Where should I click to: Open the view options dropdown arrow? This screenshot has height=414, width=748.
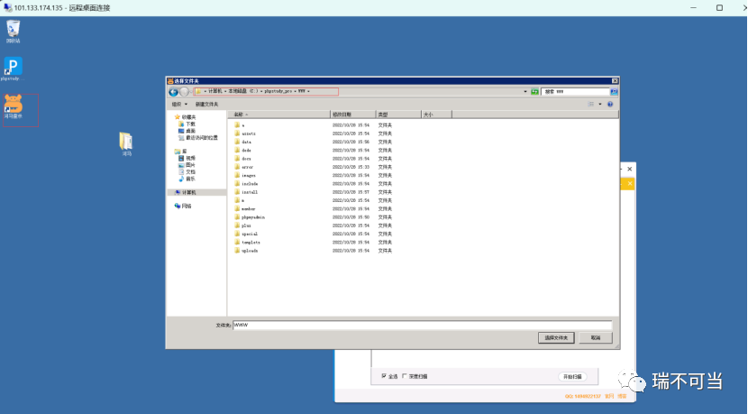tap(600, 104)
